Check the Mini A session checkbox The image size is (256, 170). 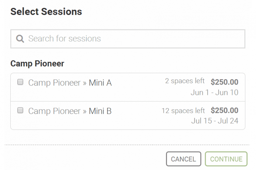tap(20, 82)
